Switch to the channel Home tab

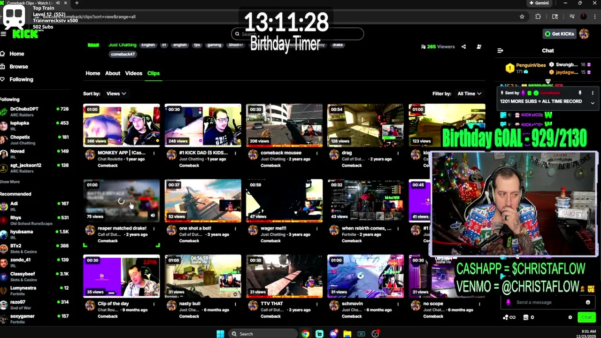click(92, 73)
